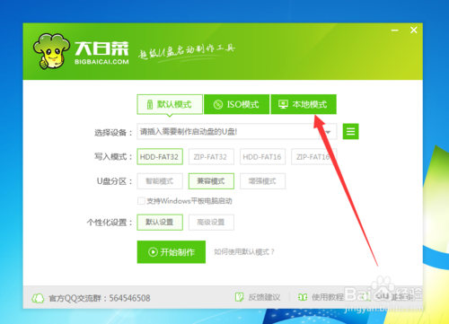The width and height of the screenshot is (449, 324).
Task: Choose 智能模式 partition option
Action: click(160, 181)
